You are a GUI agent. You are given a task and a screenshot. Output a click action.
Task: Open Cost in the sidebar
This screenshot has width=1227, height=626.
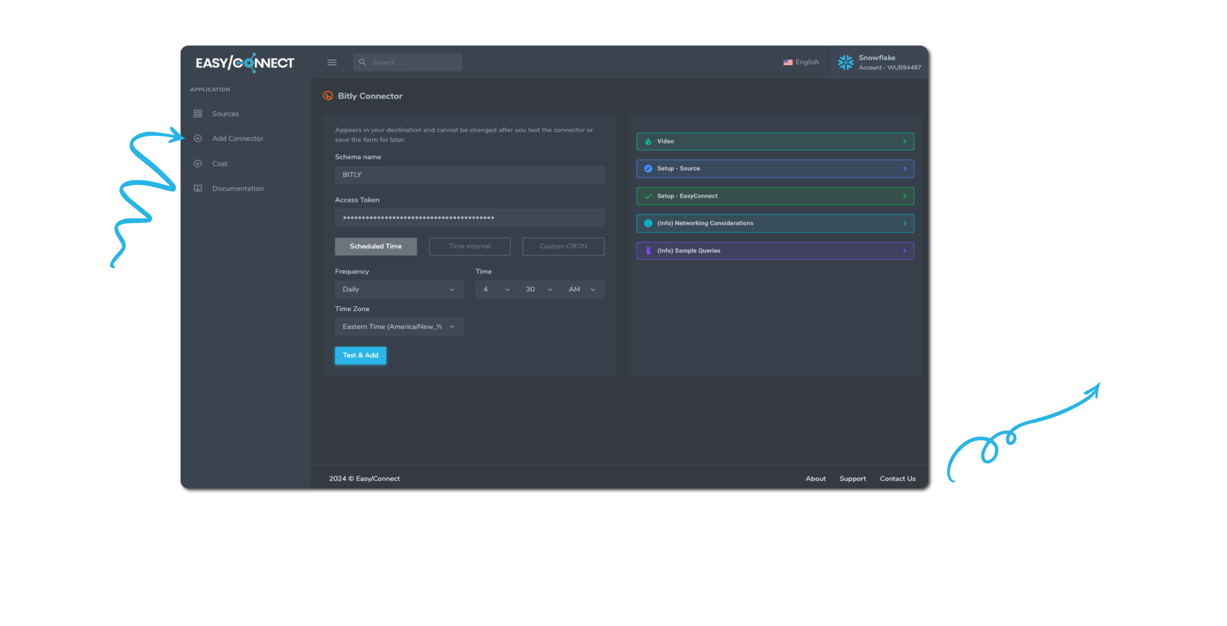(219, 164)
